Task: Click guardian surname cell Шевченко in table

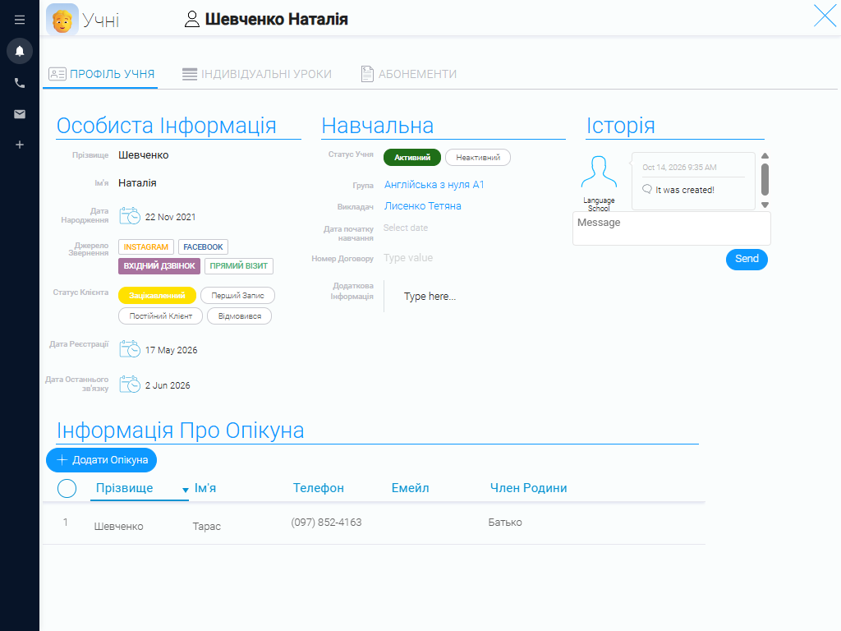Action: tap(118, 527)
